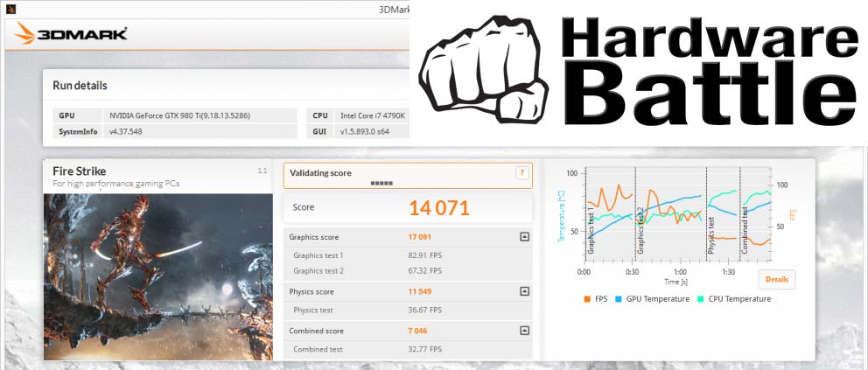Image resolution: width=868 pixels, height=370 pixels.
Task: Click the Validating score progress indicator
Action: pos(381,183)
